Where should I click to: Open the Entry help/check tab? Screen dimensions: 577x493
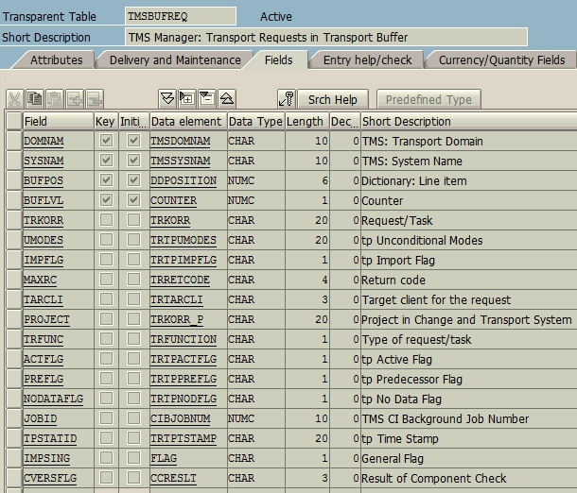[x=367, y=60]
